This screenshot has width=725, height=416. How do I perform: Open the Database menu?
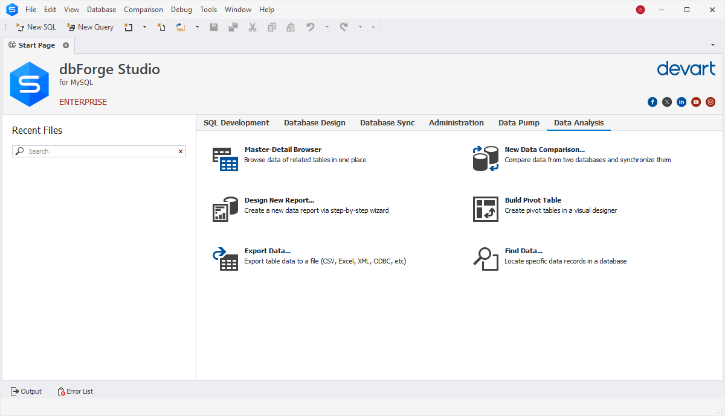[101, 10]
